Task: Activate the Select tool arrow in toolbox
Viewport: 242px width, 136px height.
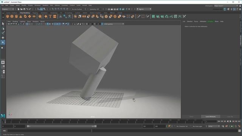Action: [3, 24]
